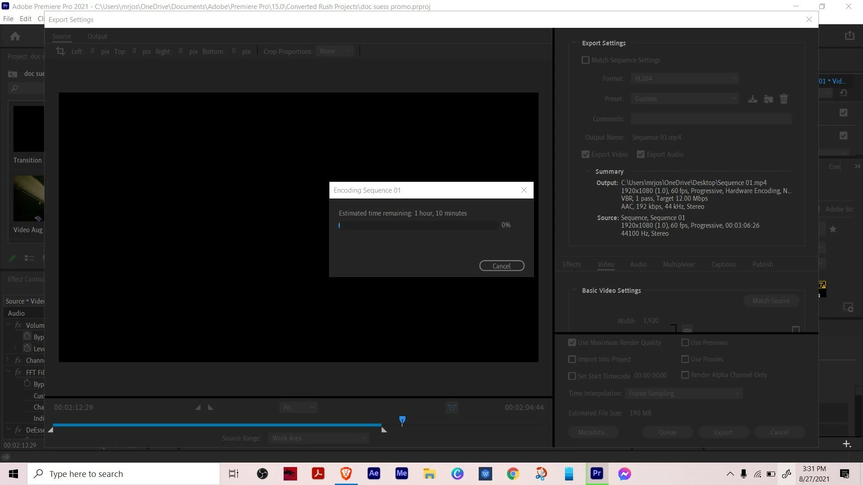Click the import preset folder icon
This screenshot has width=863, height=485.
tap(768, 99)
